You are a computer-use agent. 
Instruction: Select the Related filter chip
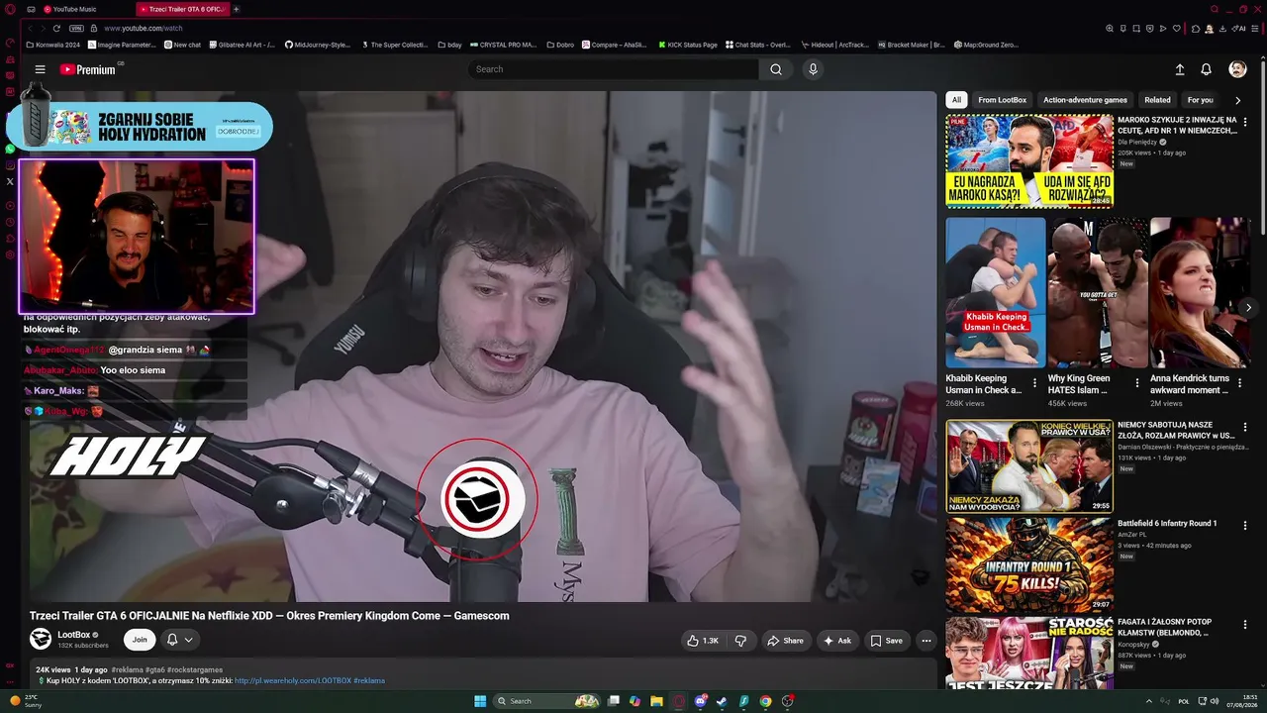tap(1157, 100)
